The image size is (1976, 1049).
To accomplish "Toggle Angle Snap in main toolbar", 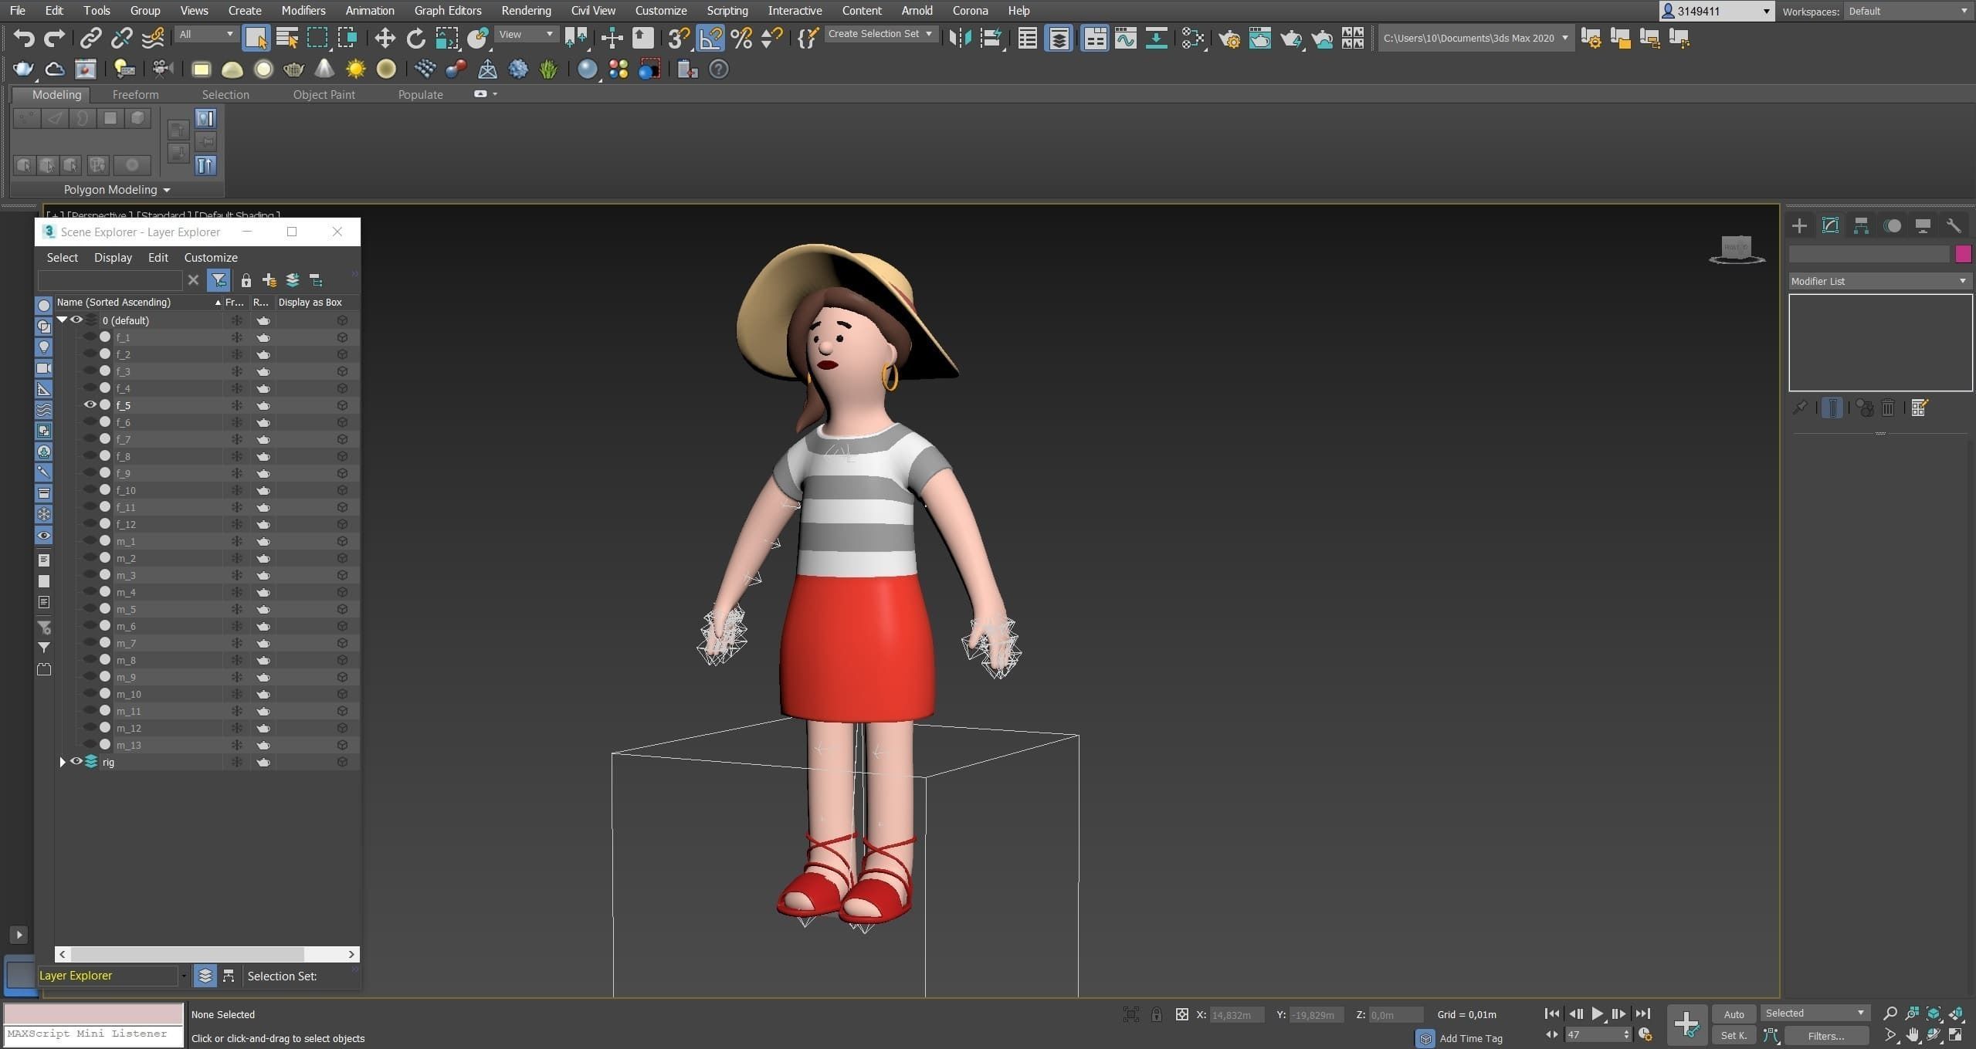I will tap(710, 38).
